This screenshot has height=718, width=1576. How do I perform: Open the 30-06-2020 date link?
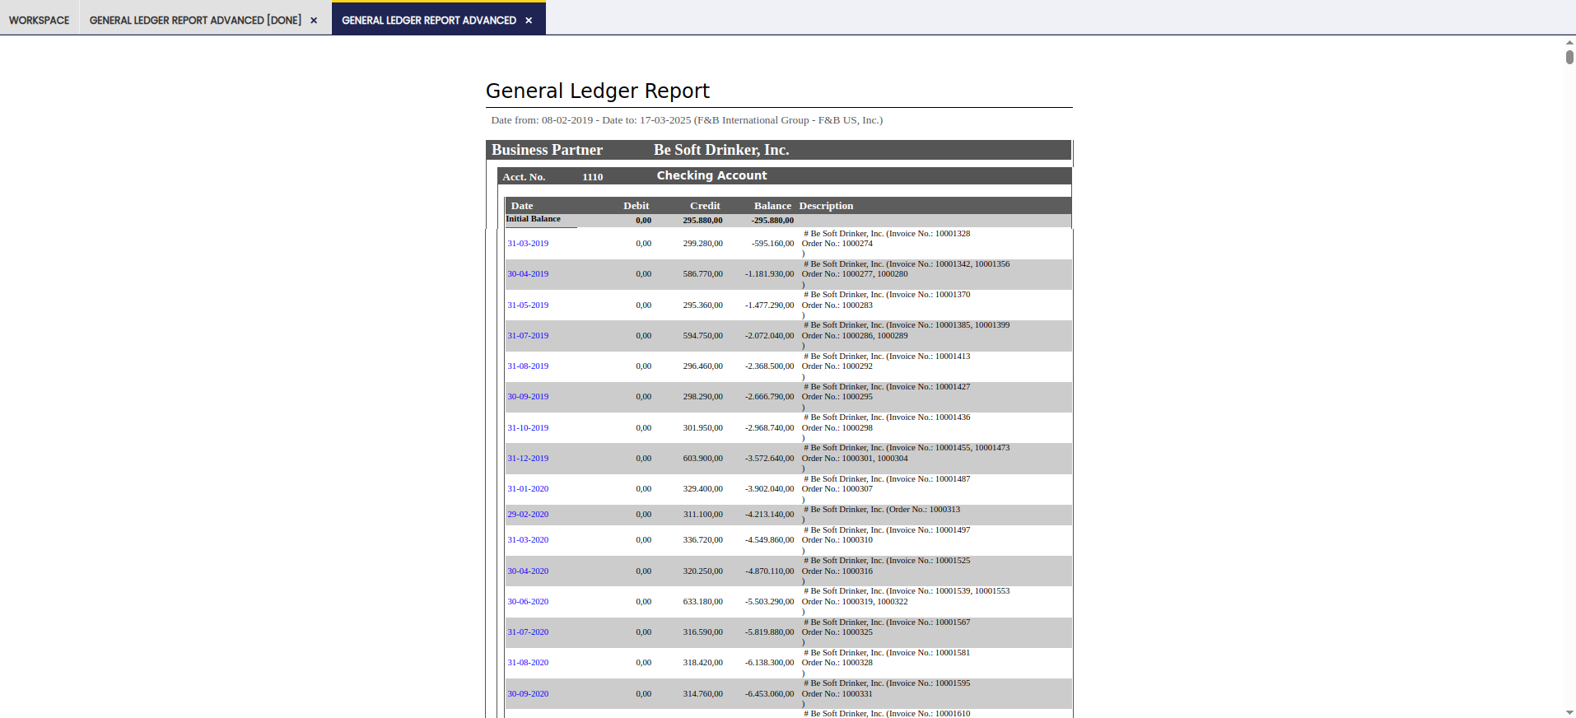528,602
